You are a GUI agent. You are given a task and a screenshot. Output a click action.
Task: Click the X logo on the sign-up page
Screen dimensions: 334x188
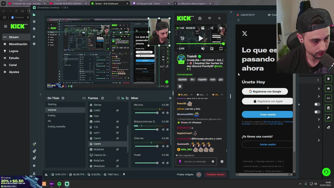click(244, 33)
